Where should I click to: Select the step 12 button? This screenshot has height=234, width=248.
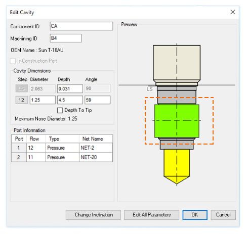tap(22, 100)
